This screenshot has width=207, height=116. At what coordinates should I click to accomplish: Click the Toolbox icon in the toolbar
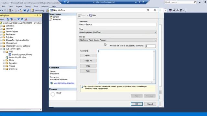point(178,10)
